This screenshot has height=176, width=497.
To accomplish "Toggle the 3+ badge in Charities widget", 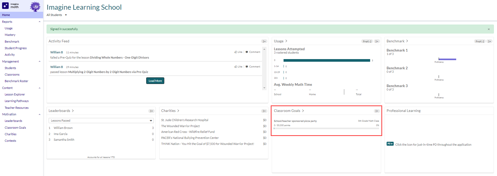I will point(264,111).
